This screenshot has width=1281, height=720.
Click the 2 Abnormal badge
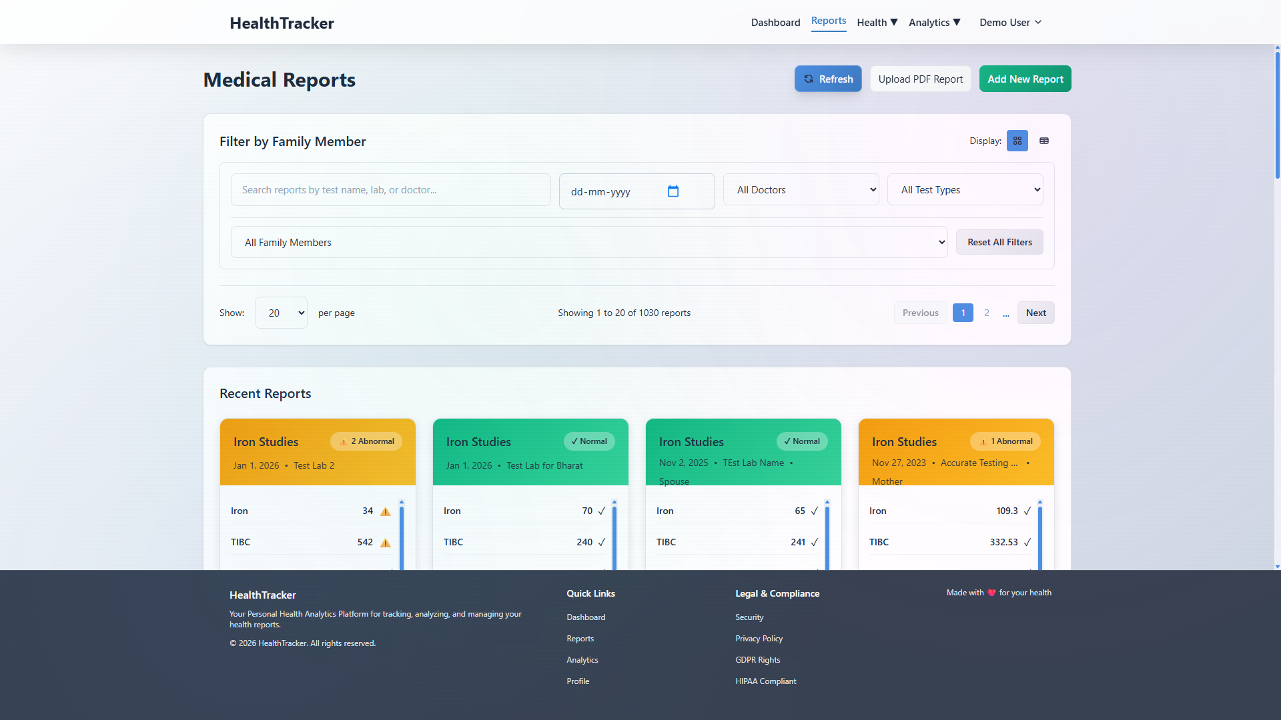coord(366,441)
